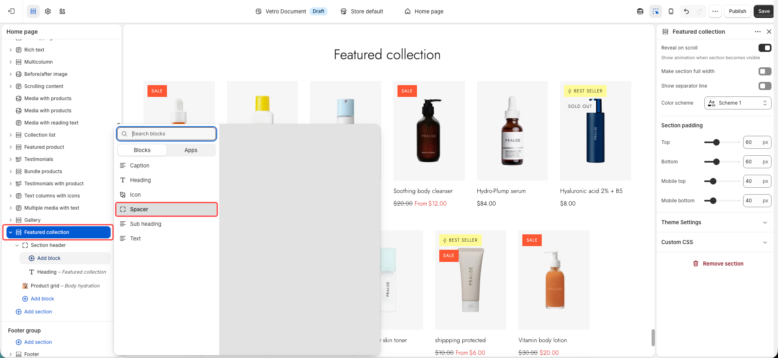The image size is (778, 358).
Task: Expand the Collection list section
Action: click(x=11, y=135)
